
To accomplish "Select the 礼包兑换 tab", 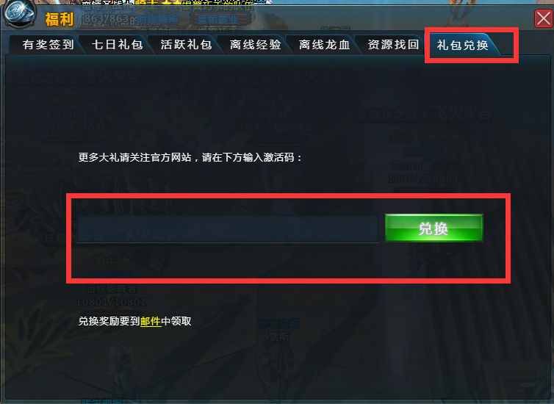I will [x=462, y=45].
